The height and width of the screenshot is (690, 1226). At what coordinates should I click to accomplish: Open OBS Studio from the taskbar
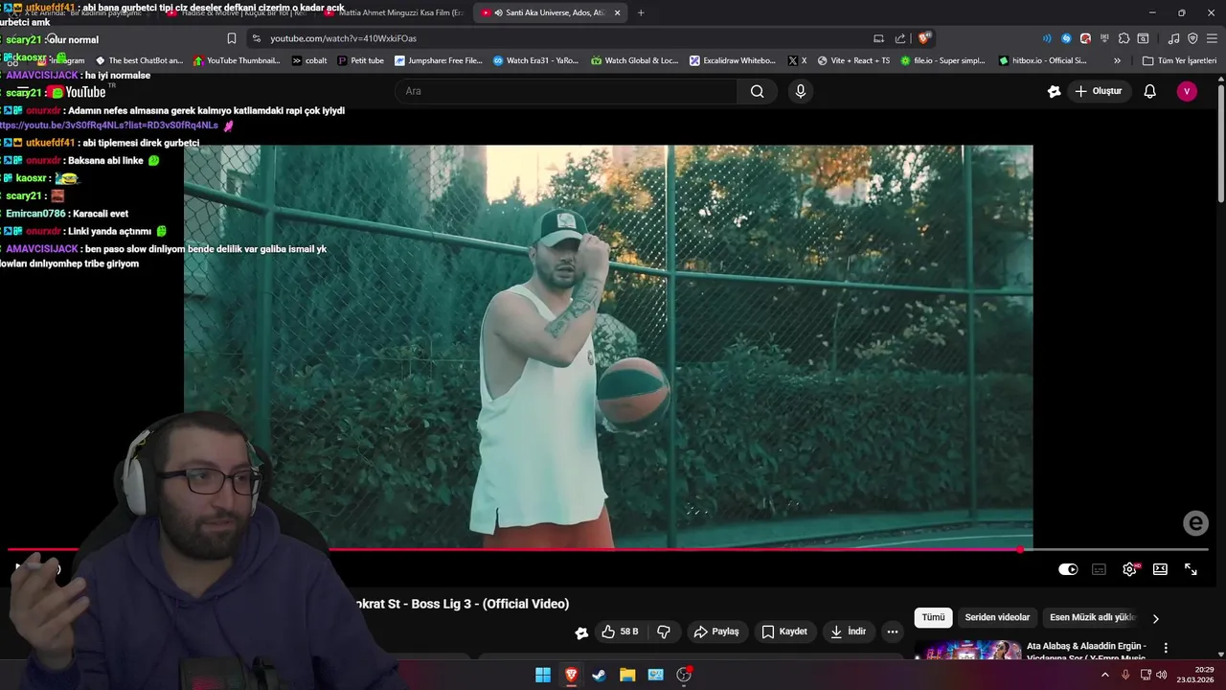point(684,675)
